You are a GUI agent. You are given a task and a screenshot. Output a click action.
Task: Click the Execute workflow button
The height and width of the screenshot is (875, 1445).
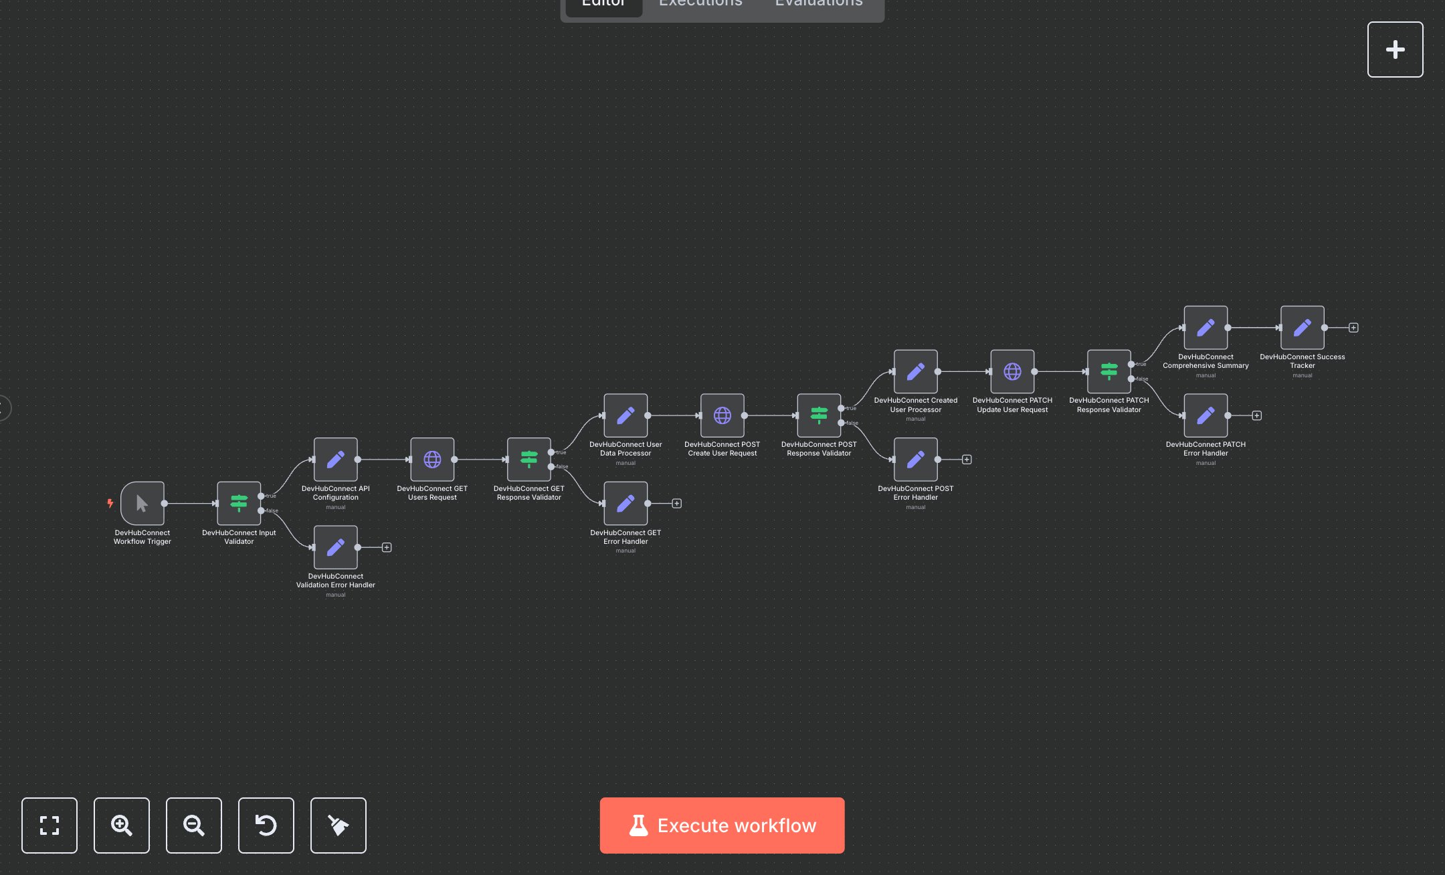722,825
